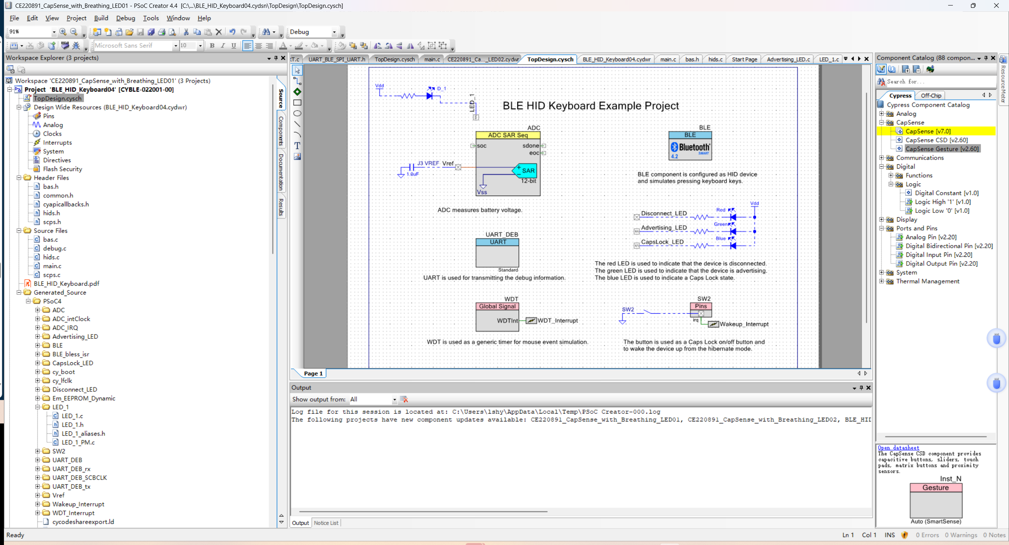
Task: Click the pointer select tool
Action: pyautogui.click(x=297, y=70)
